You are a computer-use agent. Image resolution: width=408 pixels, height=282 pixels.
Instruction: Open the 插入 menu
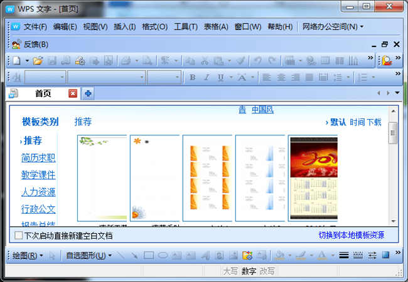coord(124,27)
